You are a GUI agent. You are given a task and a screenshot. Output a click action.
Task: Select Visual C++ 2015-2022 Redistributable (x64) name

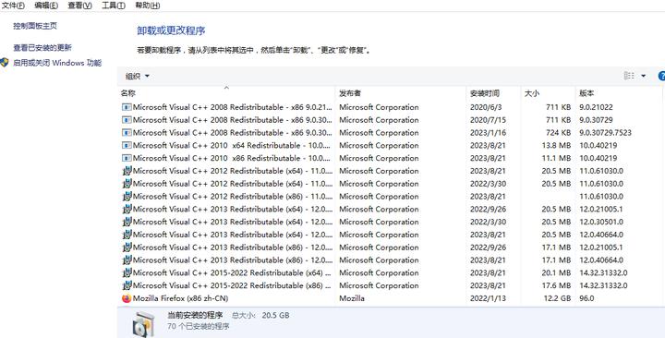coord(232,272)
